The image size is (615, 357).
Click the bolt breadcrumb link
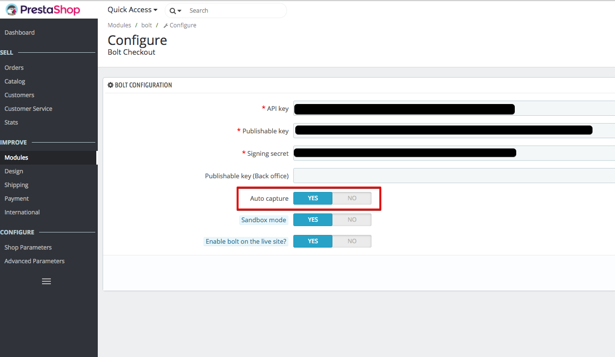(x=147, y=25)
